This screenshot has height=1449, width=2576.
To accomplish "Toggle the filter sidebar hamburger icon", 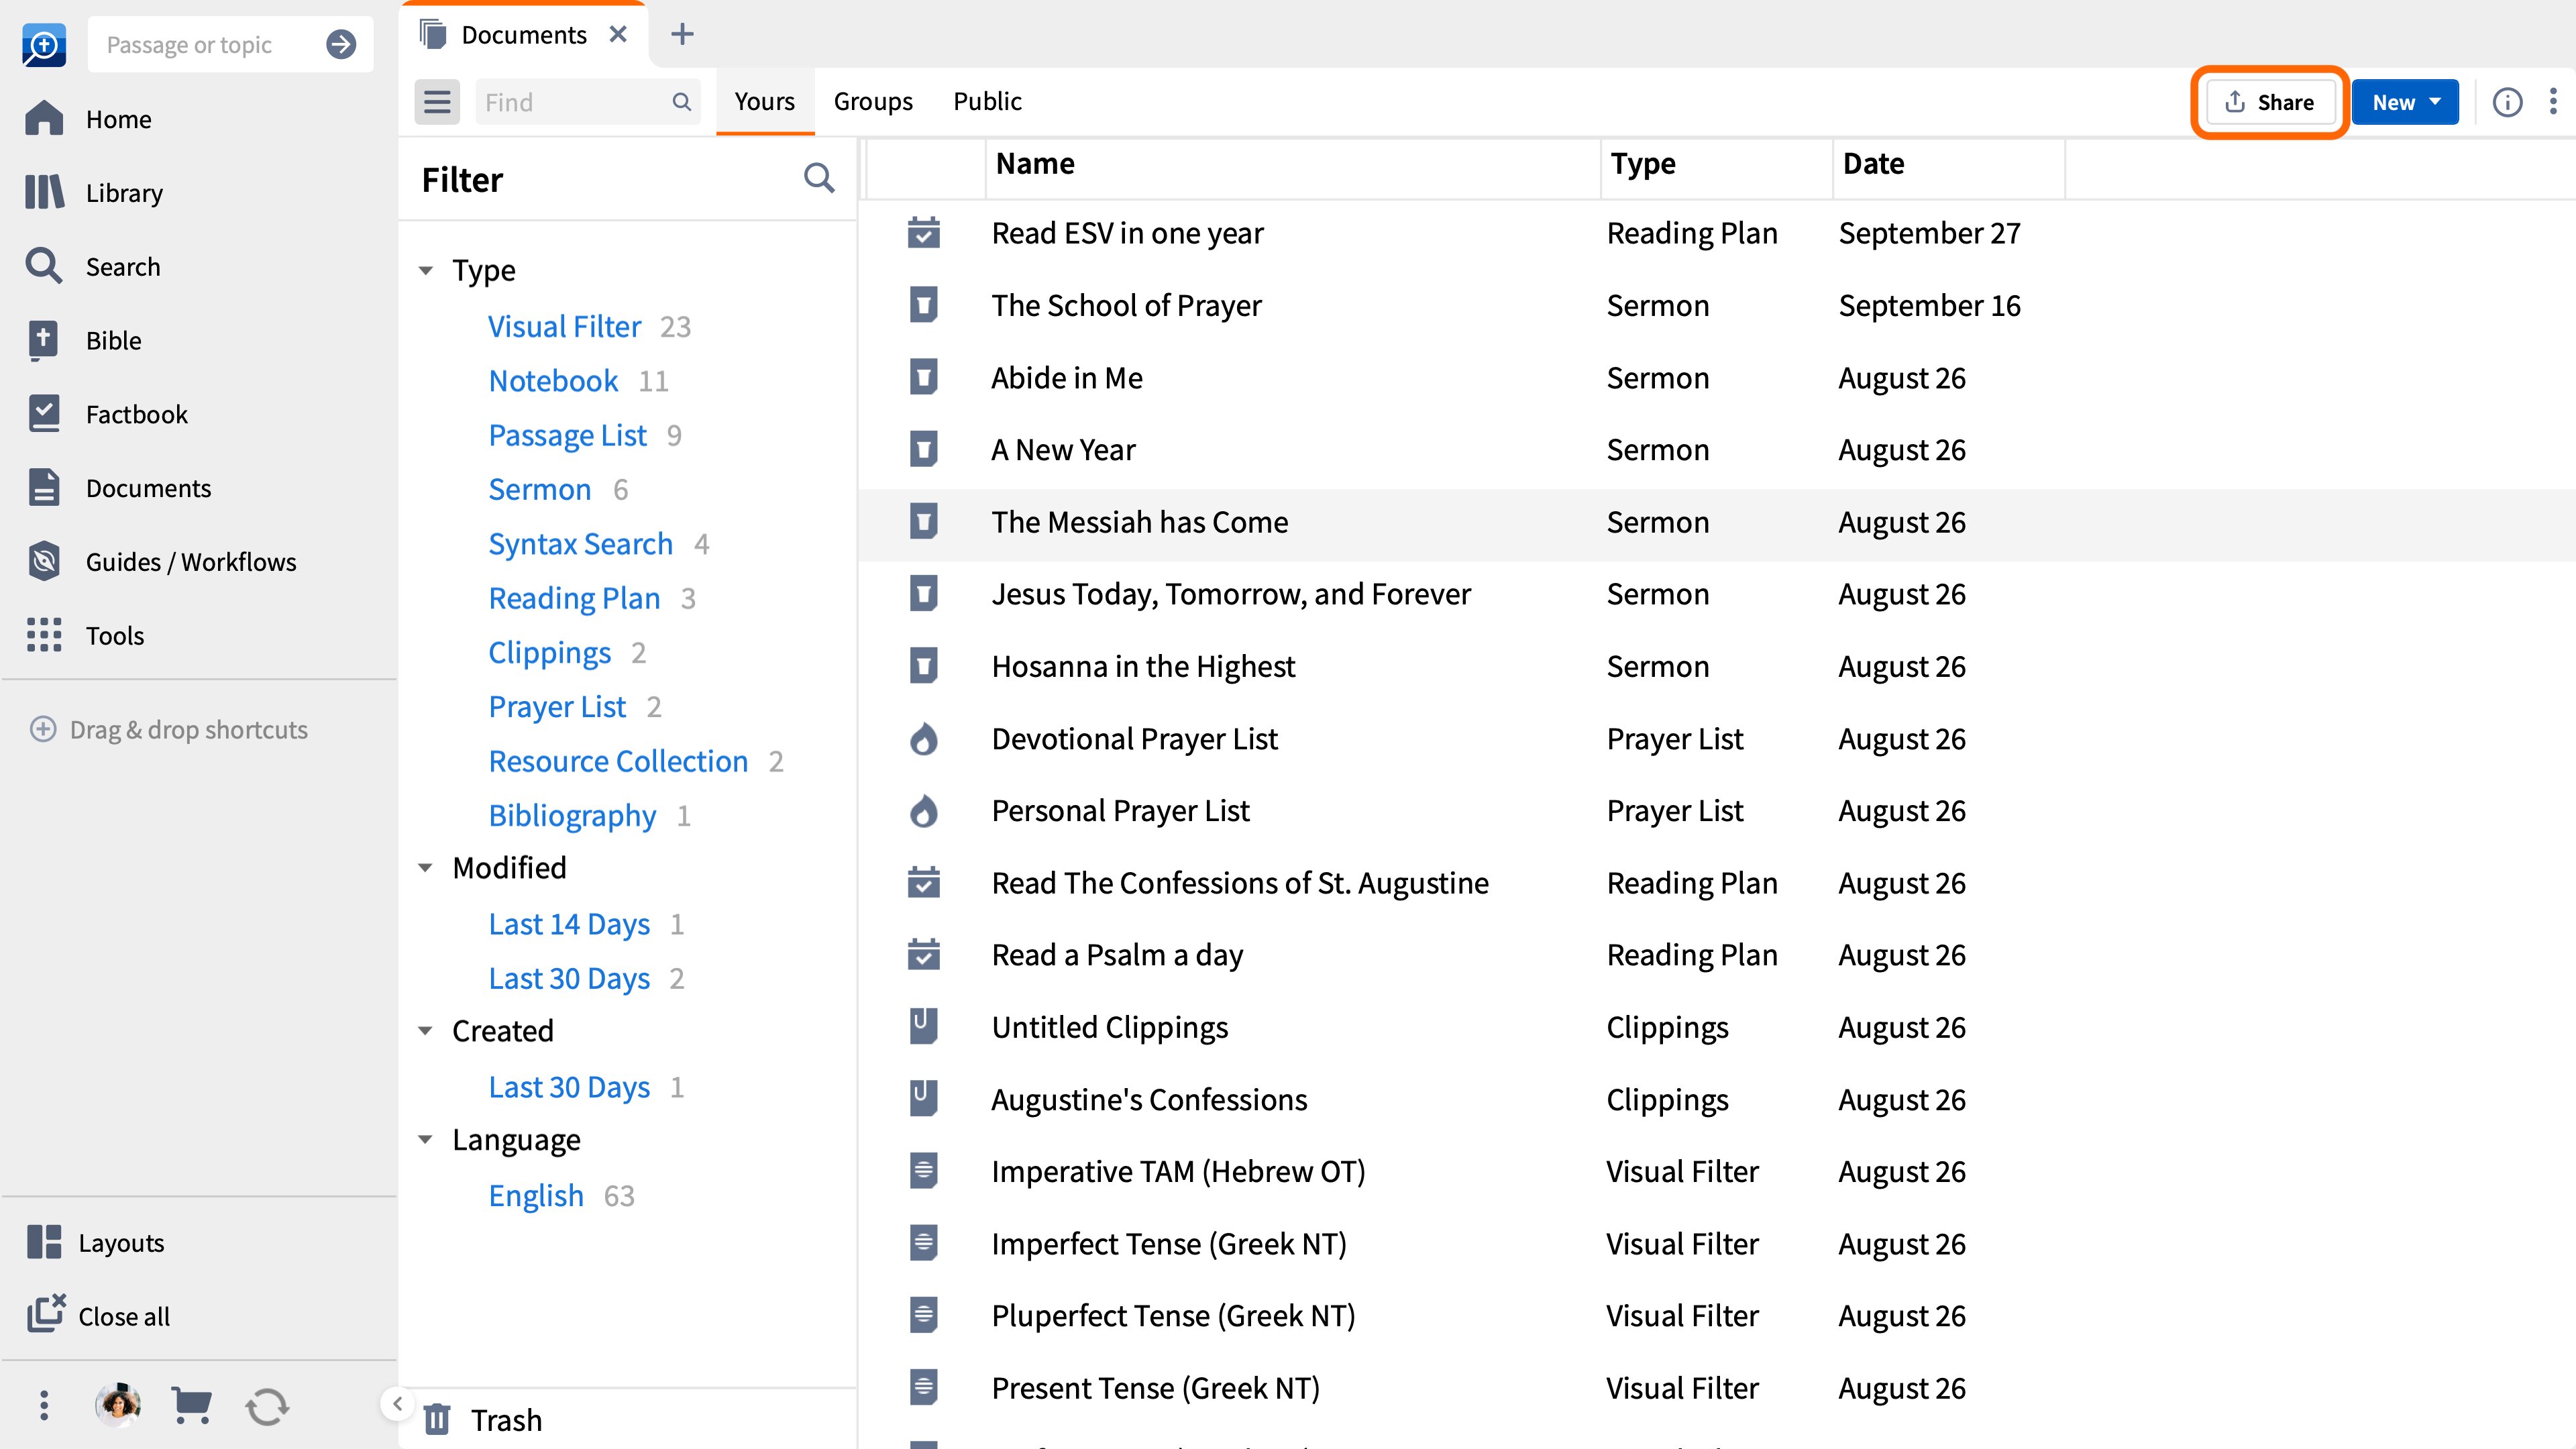I will click(437, 102).
